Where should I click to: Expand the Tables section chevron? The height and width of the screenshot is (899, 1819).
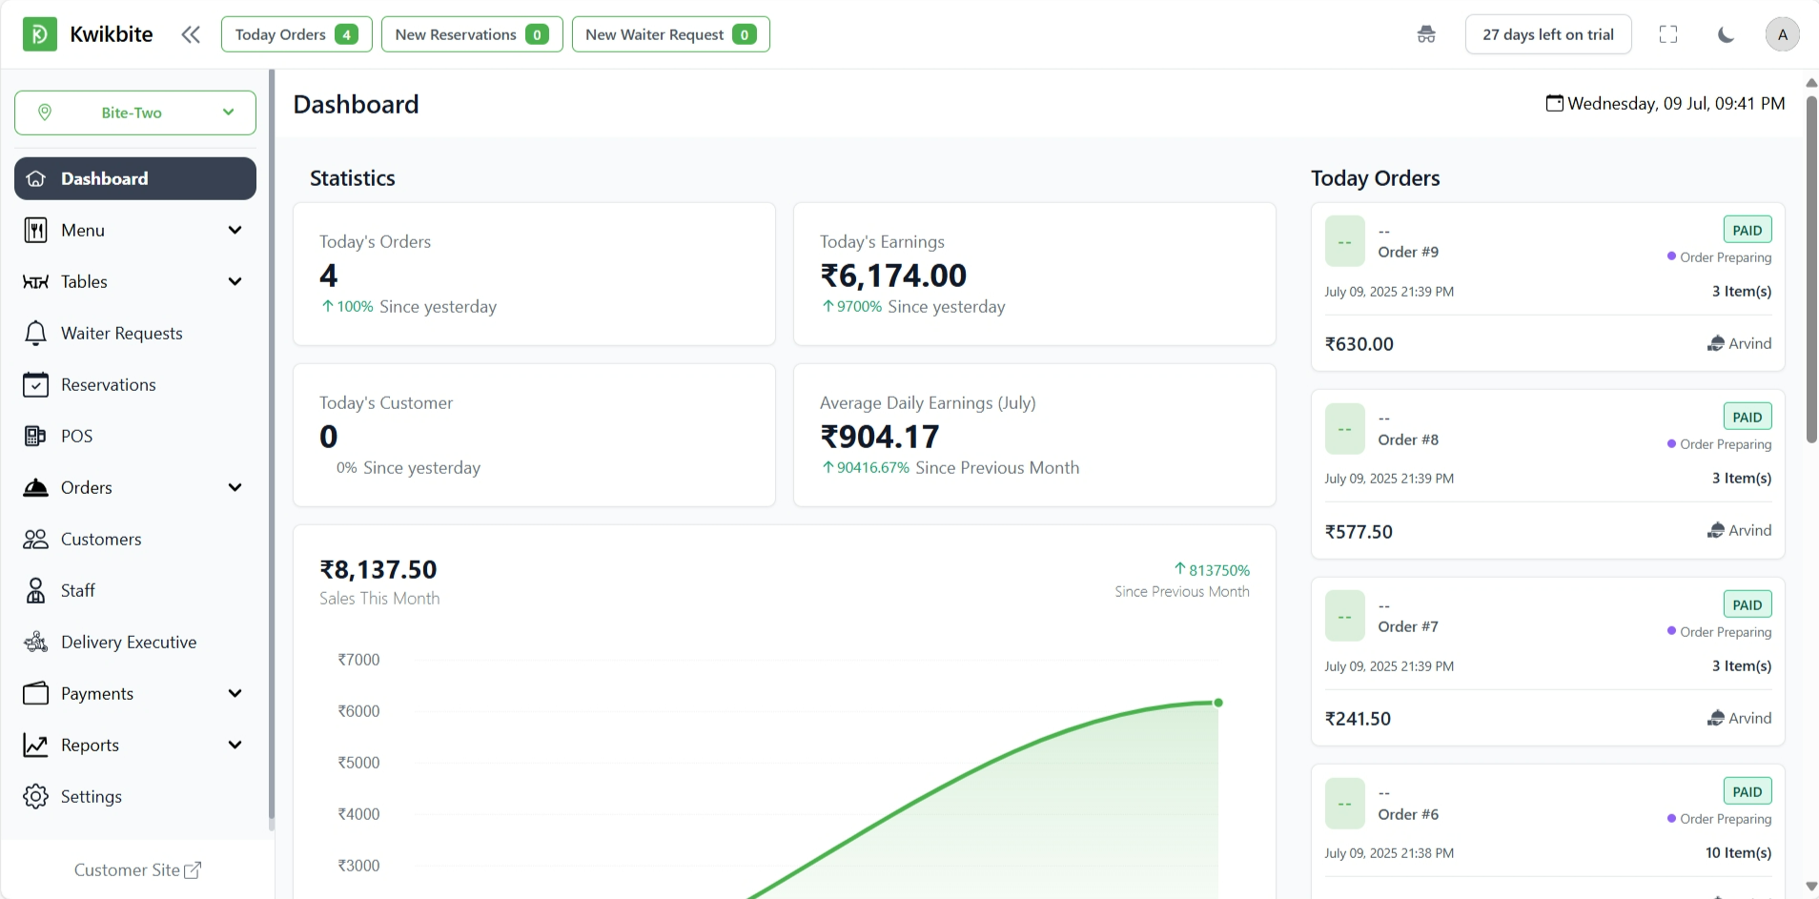point(235,281)
